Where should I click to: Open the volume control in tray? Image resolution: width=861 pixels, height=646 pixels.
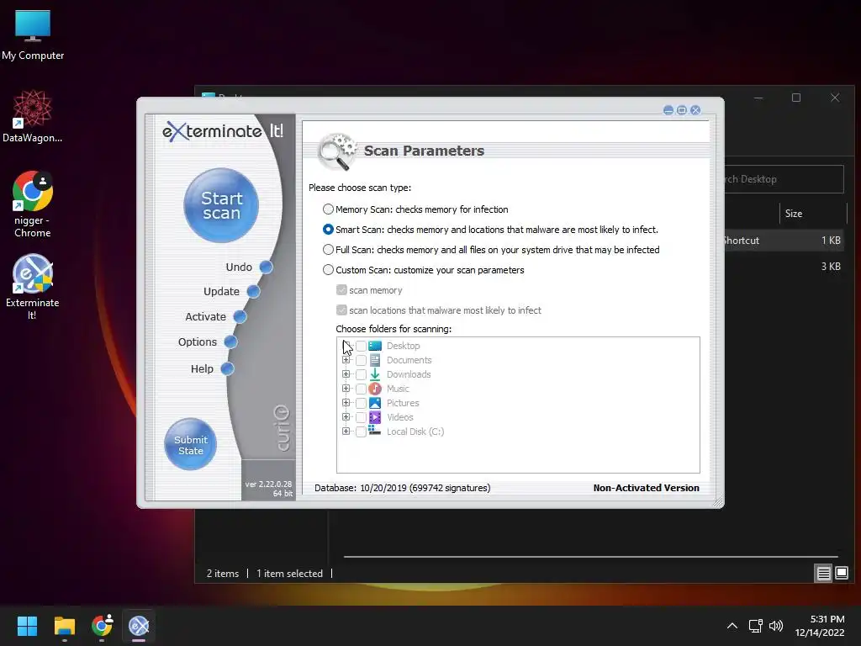pyautogui.click(x=776, y=626)
